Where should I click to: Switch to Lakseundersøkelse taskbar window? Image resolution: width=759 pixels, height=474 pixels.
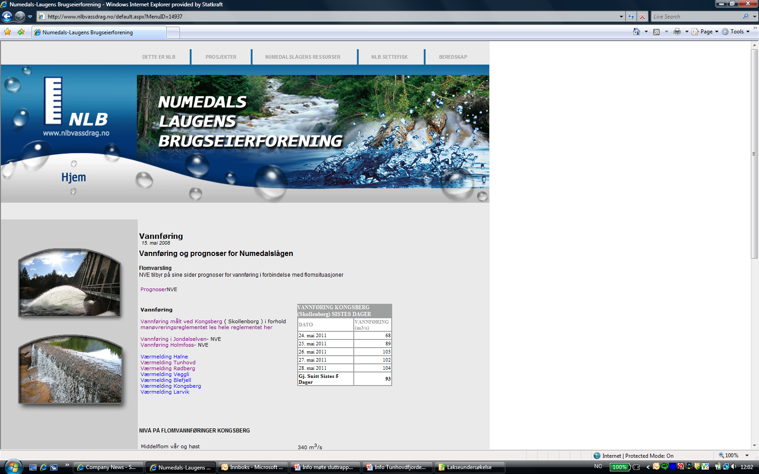click(470, 467)
